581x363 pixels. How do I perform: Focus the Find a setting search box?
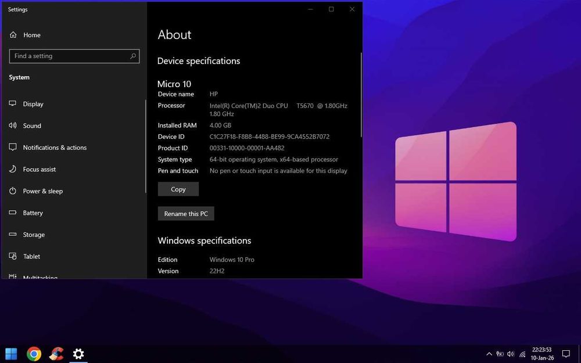(74, 56)
